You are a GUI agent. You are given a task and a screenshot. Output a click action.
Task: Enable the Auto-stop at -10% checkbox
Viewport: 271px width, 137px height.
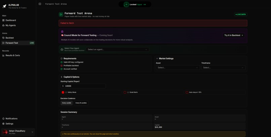[x=187, y=92]
